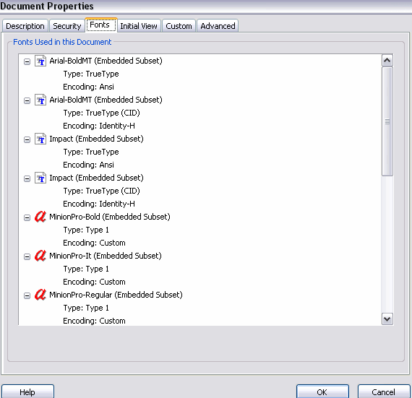Select the Fonts tab
The width and height of the screenshot is (412, 398).
coord(101,25)
